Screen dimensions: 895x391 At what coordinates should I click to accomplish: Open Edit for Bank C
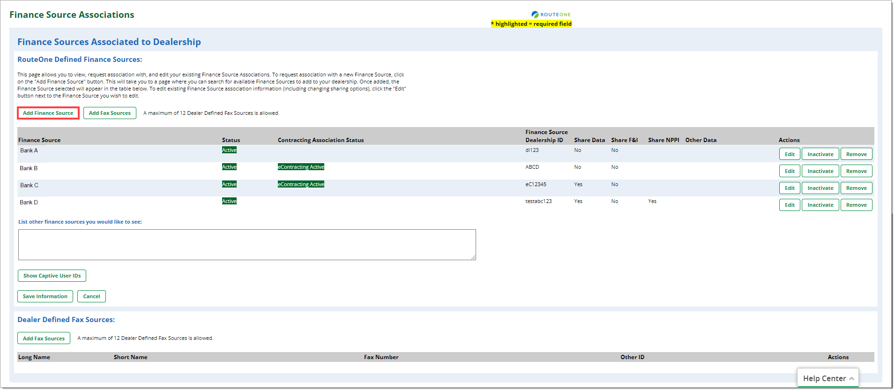pos(790,188)
